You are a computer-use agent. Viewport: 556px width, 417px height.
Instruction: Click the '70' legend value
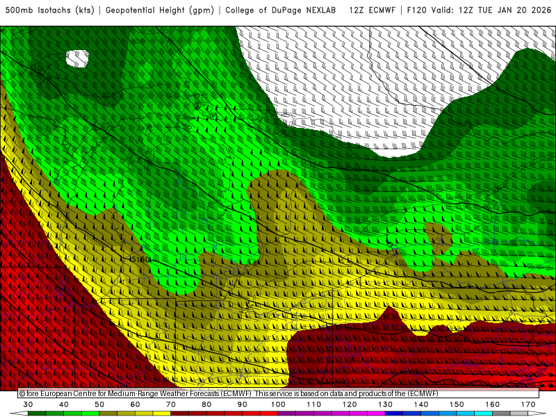click(x=171, y=404)
